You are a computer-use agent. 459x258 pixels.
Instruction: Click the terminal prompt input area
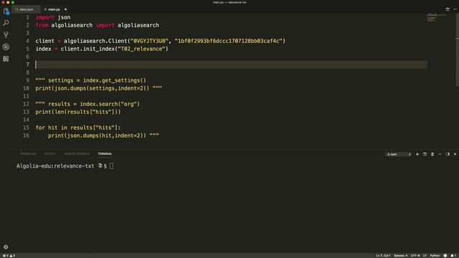[x=112, y=166]
